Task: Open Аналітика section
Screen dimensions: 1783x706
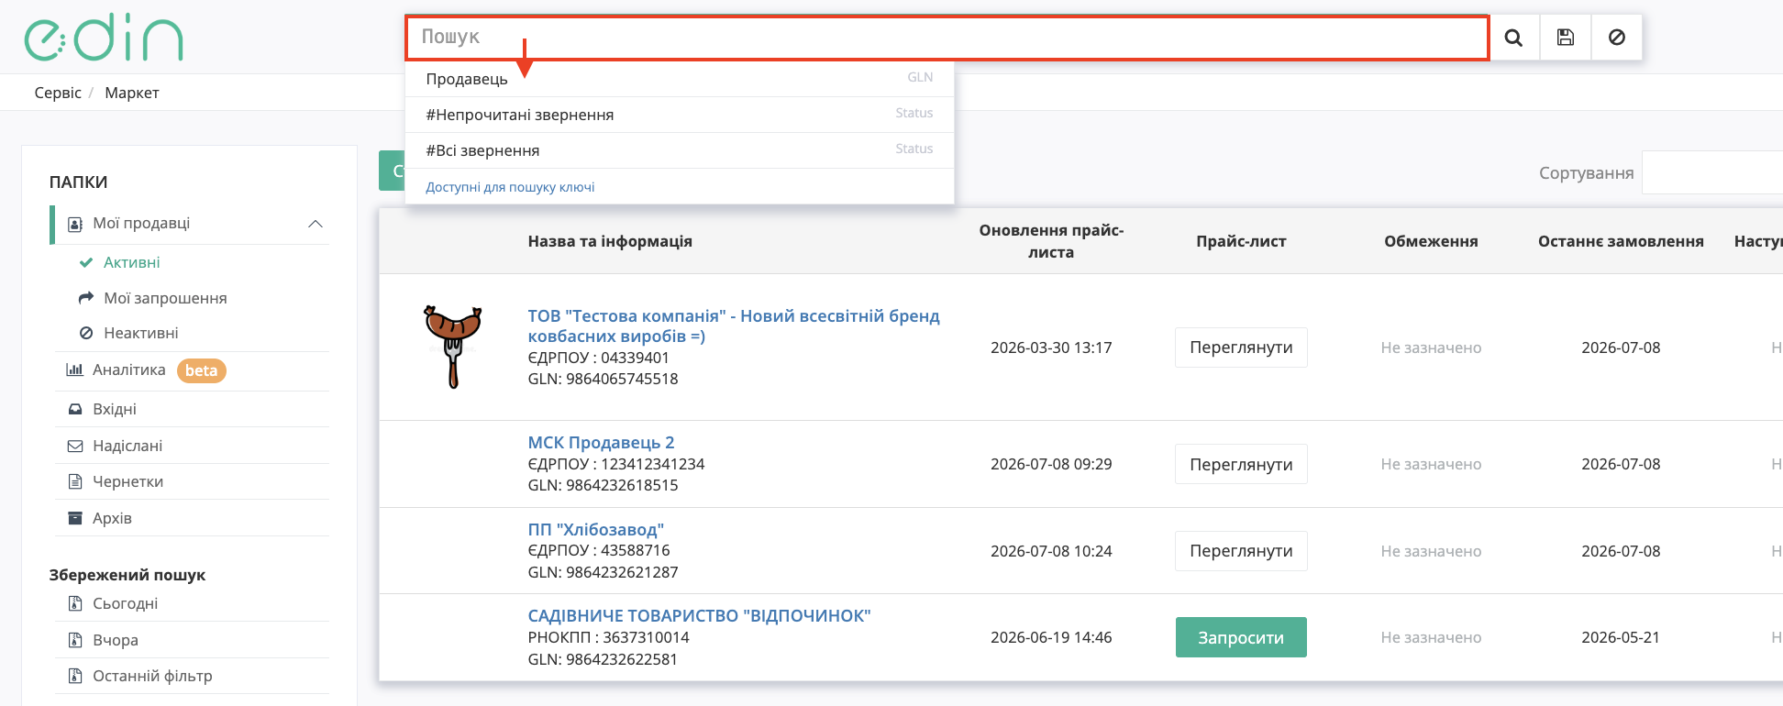Action: click(x=128, y=370)
